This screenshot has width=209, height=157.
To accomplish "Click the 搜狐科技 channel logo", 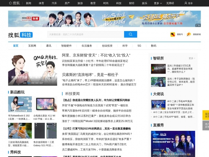I will point(21,35).
